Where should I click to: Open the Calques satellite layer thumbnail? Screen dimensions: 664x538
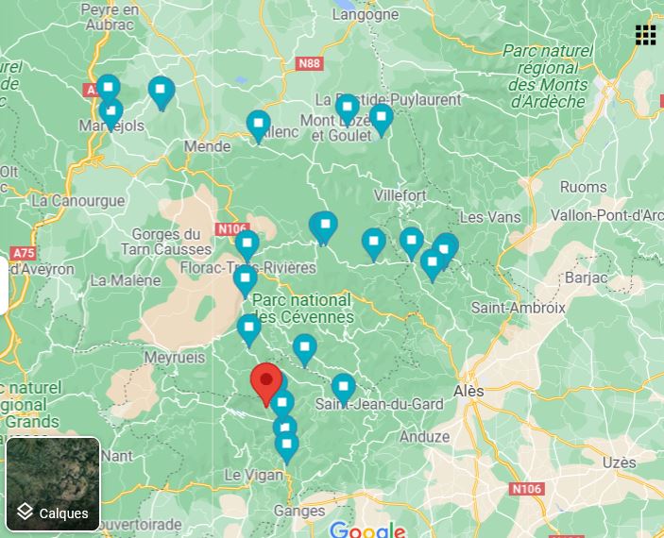coord(53,484)
